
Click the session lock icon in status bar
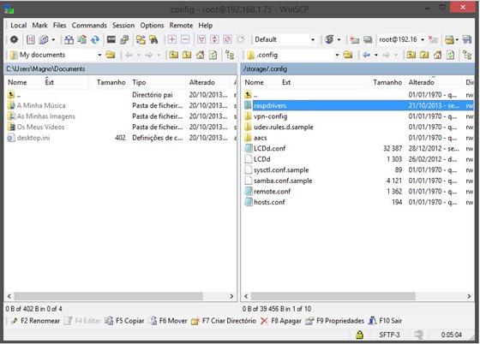pos(359,335)
